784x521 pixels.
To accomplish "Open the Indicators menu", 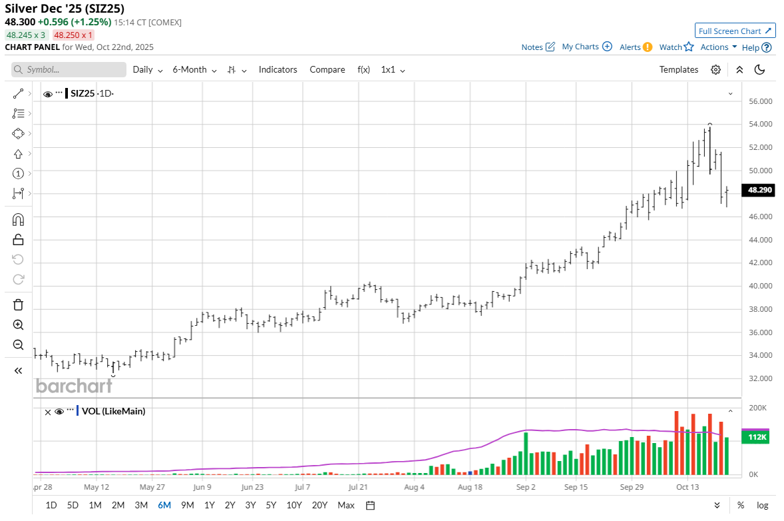I will (x=278, y=69).
